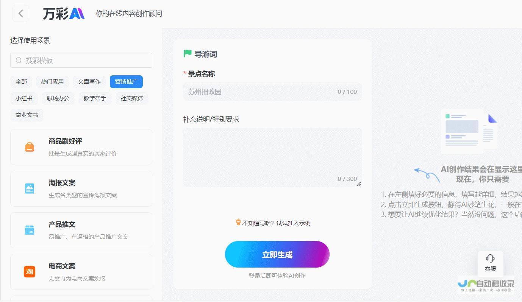Click the 导游词 form title
The image size is (522, 302).
point(206,54)
